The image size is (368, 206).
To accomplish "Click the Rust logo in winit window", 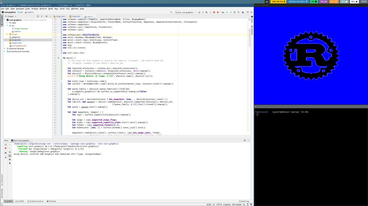I will [x=311, y=55].
